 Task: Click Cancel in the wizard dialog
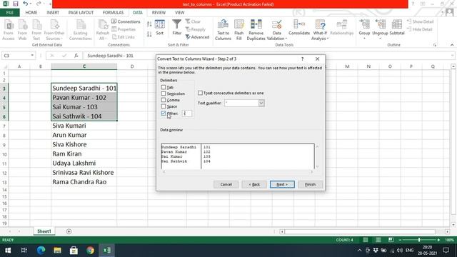[226, 184]
